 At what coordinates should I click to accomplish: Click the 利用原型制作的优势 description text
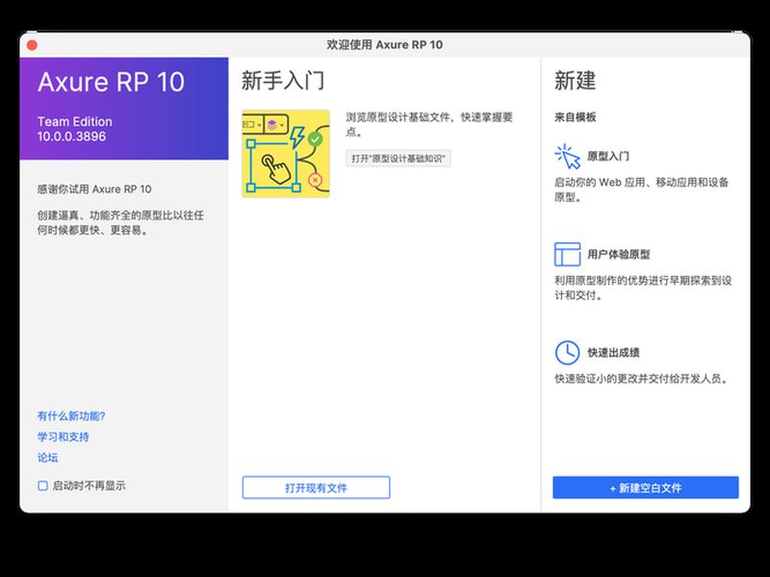coord(643,288)
